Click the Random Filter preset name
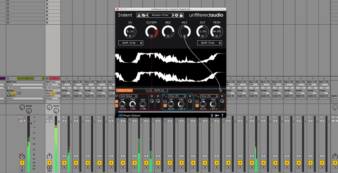Screen dimensions: 338x173 161,15
